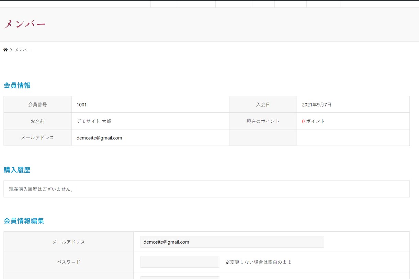This screenshot has height=279, width=419.
Task: Click the 現在購入履歴はございません message
Action: (42, 189)
